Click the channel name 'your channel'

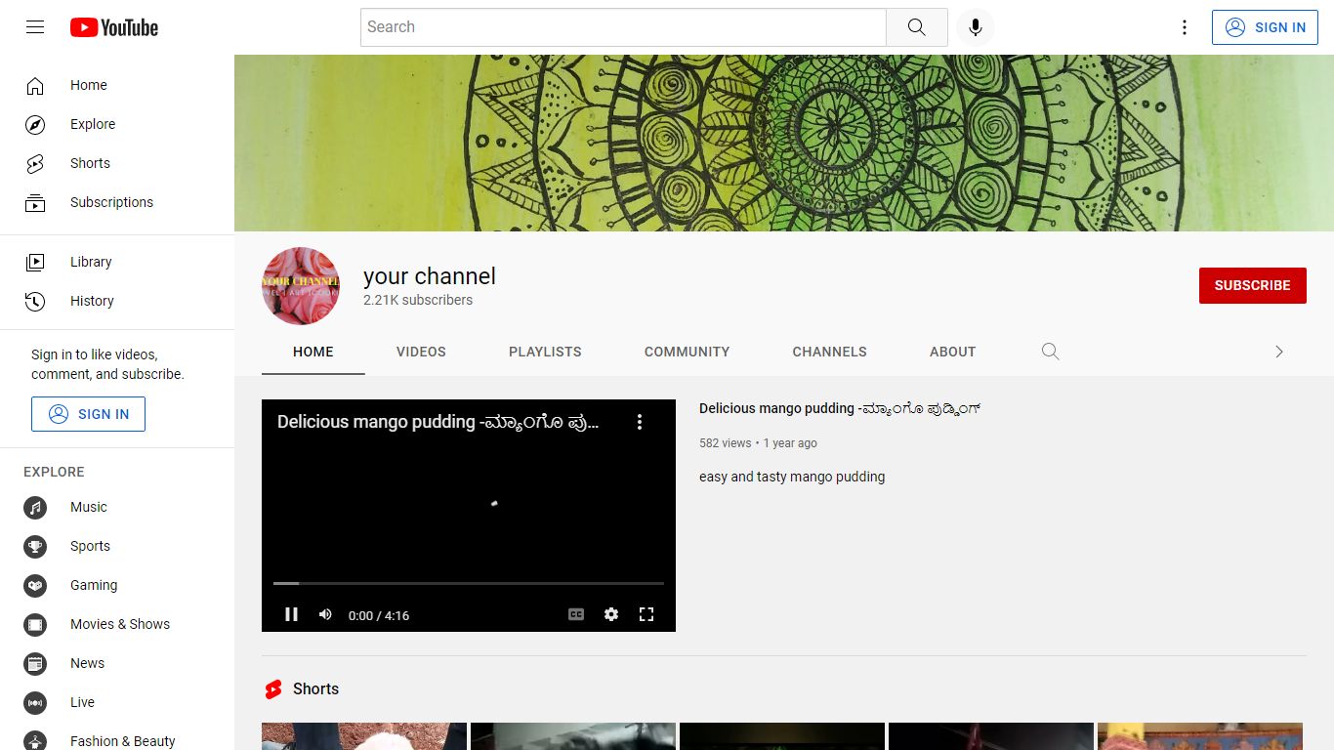(430, 276)
